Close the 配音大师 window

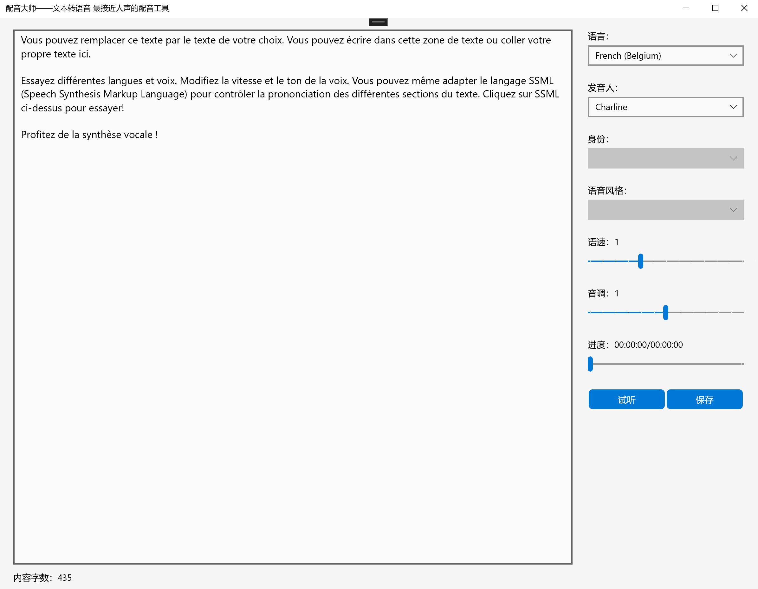(744, 8)
